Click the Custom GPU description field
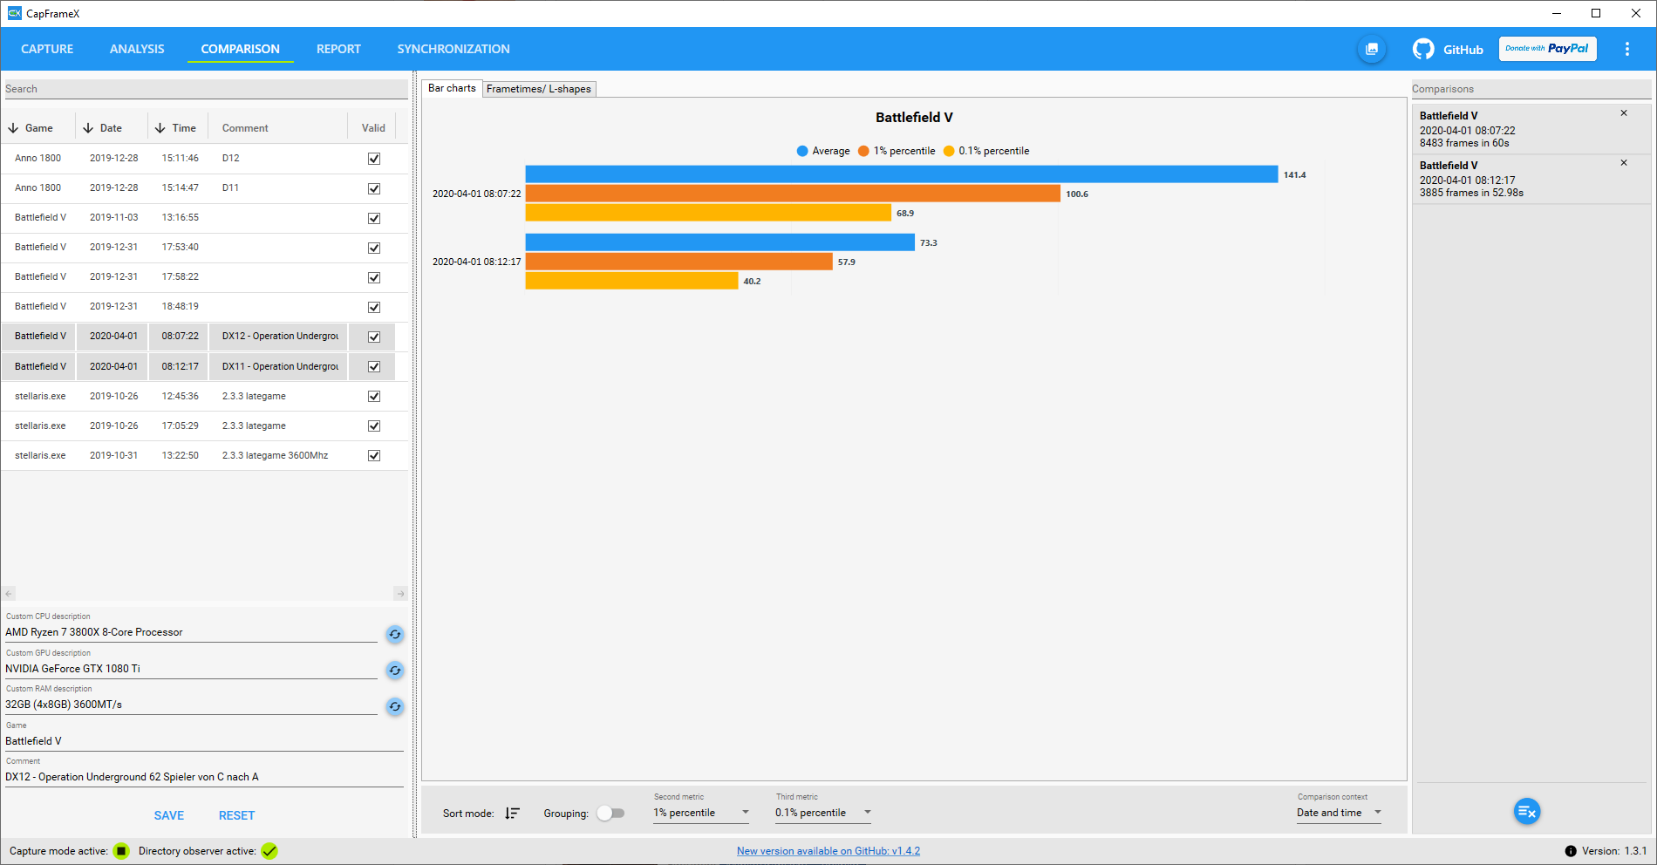Viewport: 1657px width, 865px height. (191, 669)
